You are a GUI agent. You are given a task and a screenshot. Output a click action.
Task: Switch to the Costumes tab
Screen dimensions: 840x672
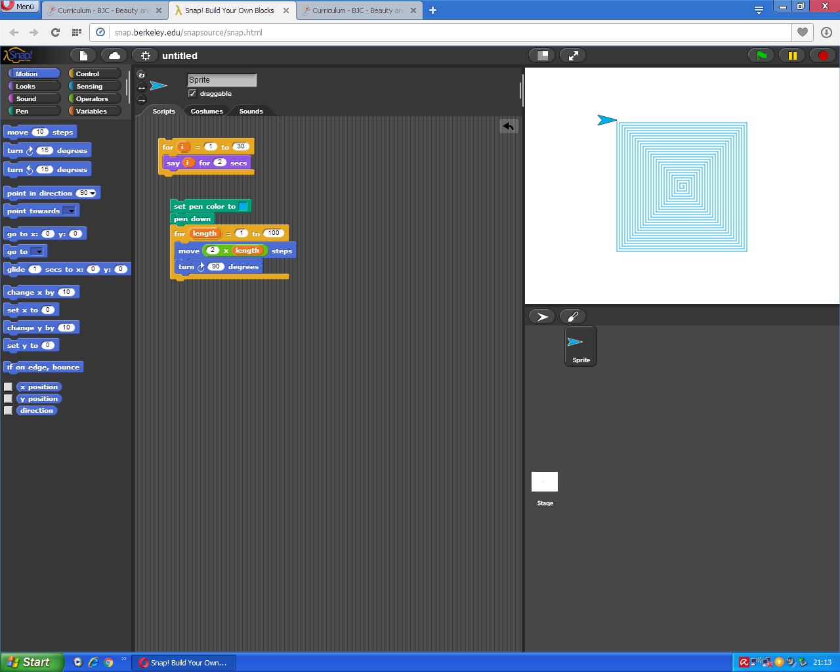(207, 111)
